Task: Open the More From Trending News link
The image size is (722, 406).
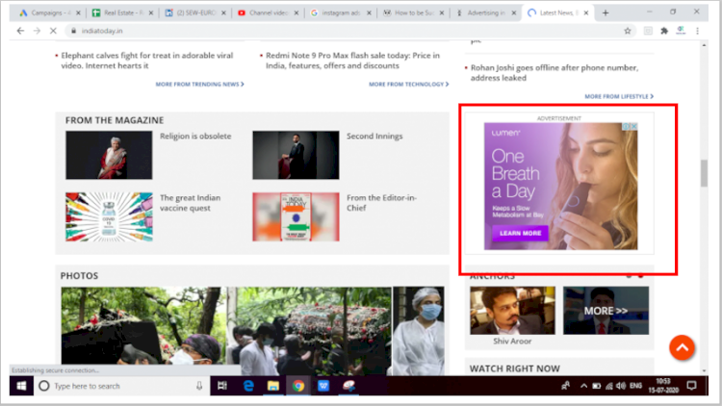Action: (x=199, y=85)
